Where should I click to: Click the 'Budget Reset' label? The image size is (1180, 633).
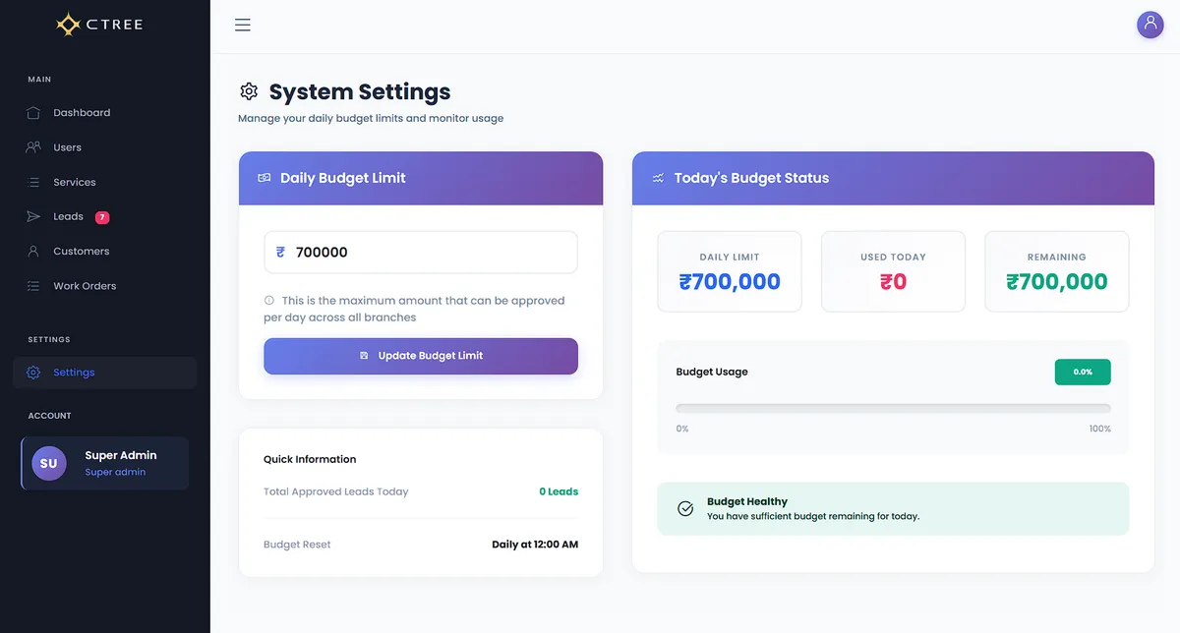(x=297, y=545)
